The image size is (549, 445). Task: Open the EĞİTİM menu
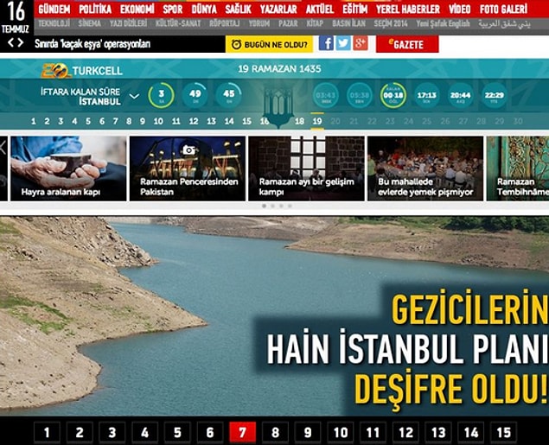355,10
